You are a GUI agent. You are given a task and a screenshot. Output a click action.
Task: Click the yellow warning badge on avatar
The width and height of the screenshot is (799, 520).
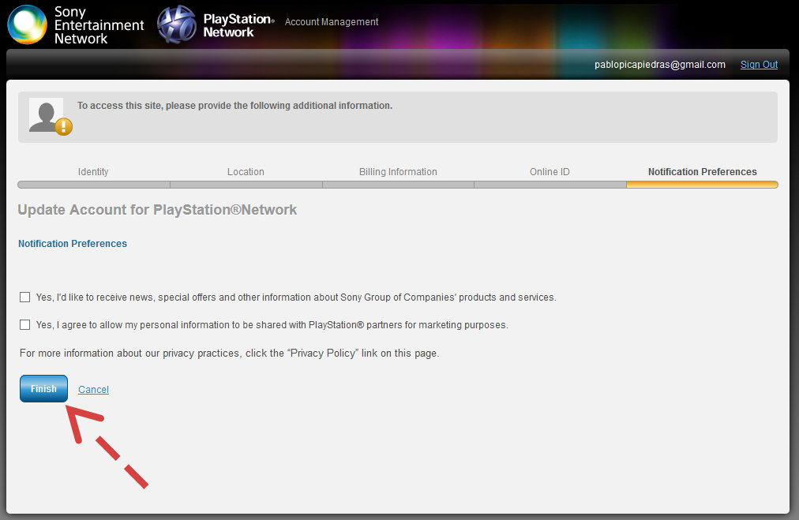[x=64, y=126]
